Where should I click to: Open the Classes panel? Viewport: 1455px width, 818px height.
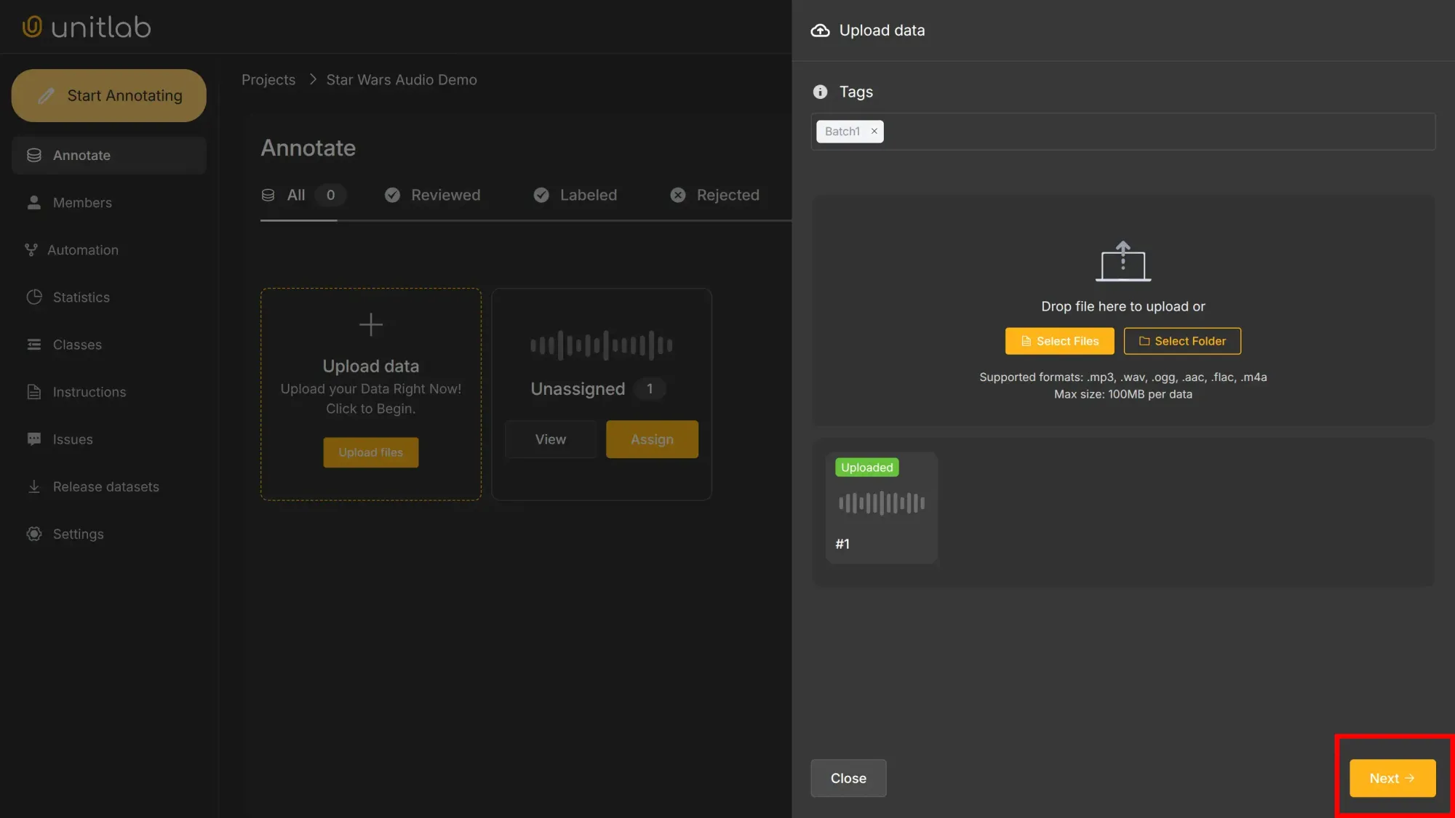click(x=77, y=344)
